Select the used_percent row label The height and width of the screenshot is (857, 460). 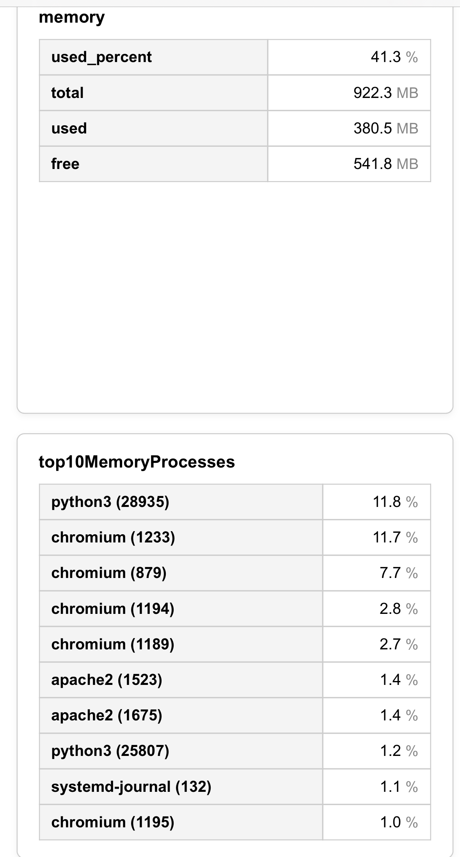tap(101, 57)
